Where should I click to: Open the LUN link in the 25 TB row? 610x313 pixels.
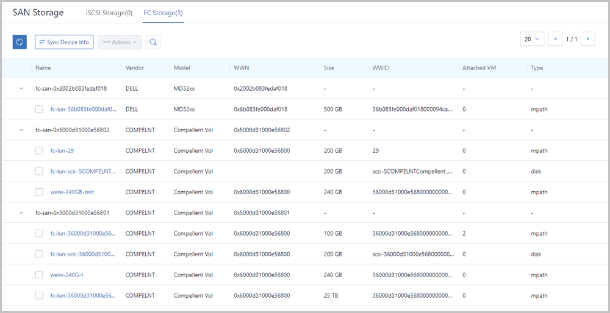83,295
